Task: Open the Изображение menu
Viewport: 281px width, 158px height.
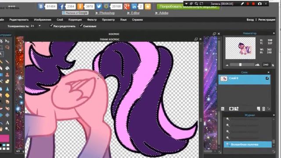Action: click(x=43, y=20)
